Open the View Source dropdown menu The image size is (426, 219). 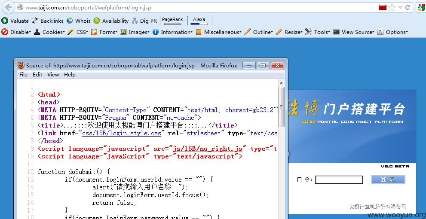(353, 32)
